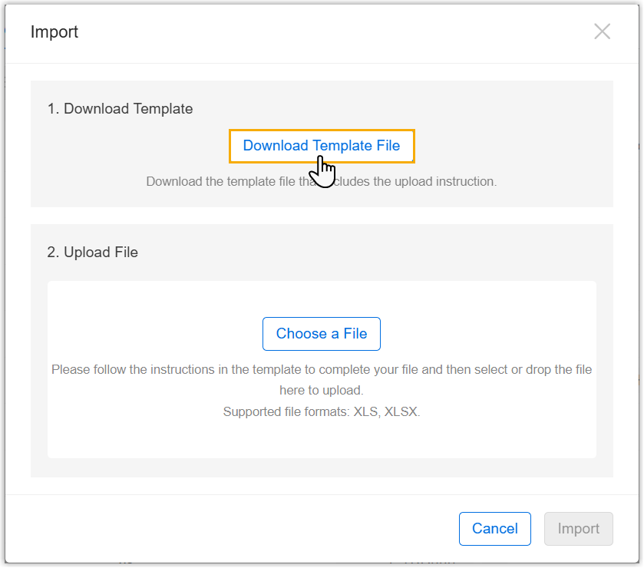Click the white gap between the two sections
Image resolution: width=644 pixels, height=568 pixels.
pyautogui.click(x=322, y=216)
